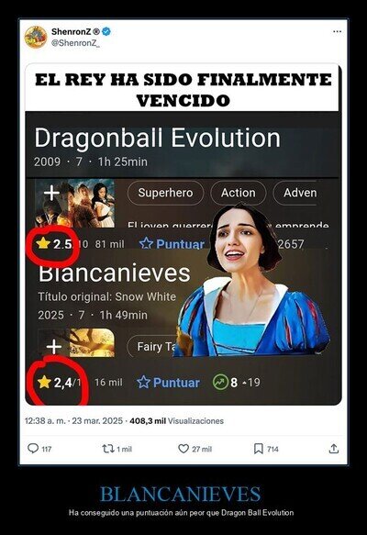Retweet using the retweet arrows icon
The height and width of the screenshot is (535, 367).
[x=108, y=449]
